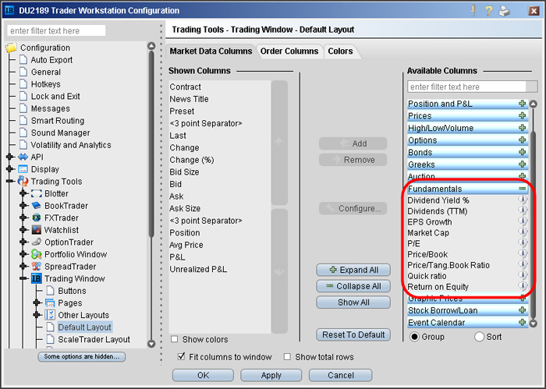Screen dimensions: 546x389
Task: Click info icon next to EPS Growth
Action: pyautogui.click(x=523, y=221)
